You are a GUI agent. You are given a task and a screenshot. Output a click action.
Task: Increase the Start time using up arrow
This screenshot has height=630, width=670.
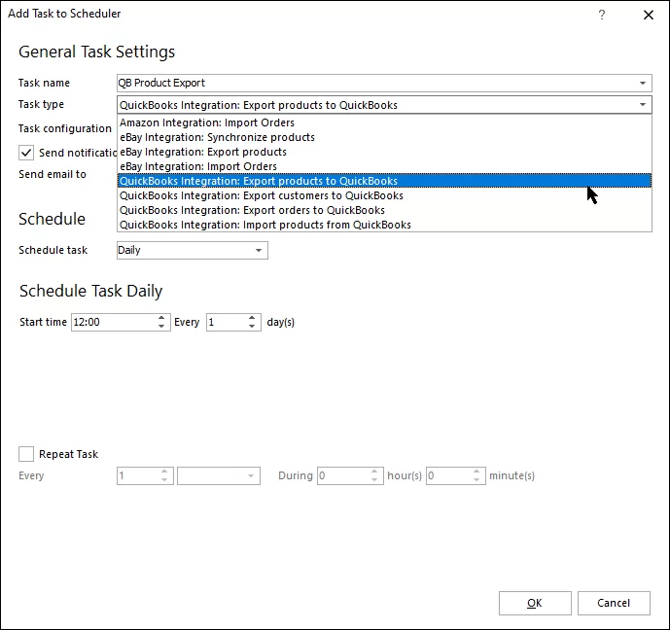tap(162, 318)
